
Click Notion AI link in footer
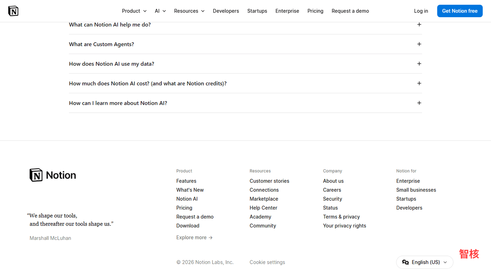[187, 199]
